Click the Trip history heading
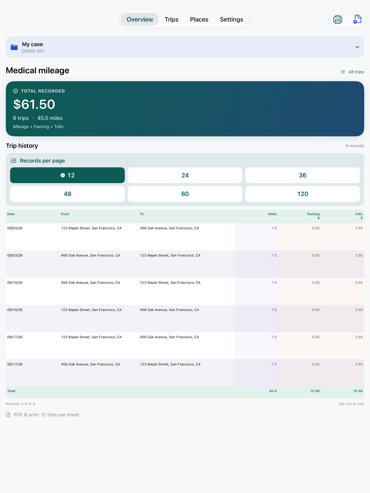 22,146
